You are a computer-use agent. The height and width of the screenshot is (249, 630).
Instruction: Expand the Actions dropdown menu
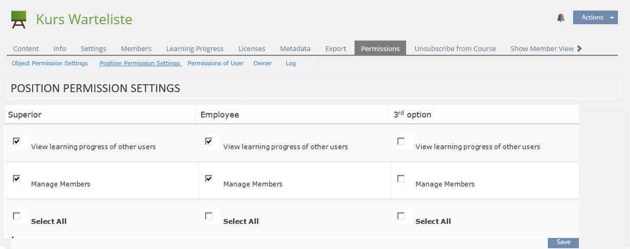595,18
